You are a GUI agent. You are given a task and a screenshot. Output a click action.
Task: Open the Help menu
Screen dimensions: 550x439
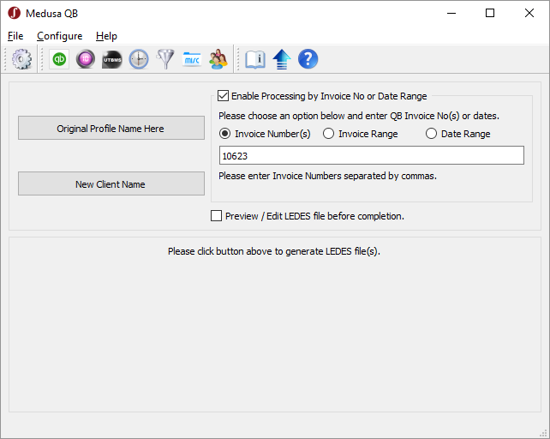click(106, 36)
